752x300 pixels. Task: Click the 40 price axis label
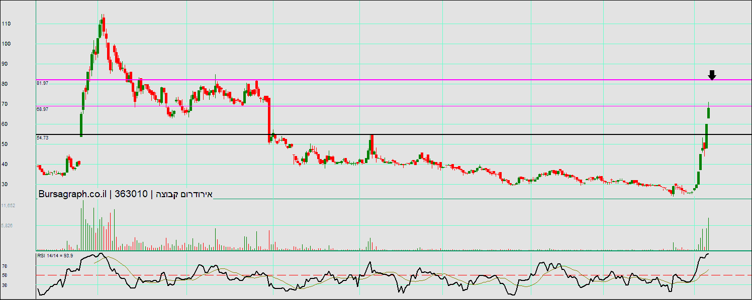[5, 164]
